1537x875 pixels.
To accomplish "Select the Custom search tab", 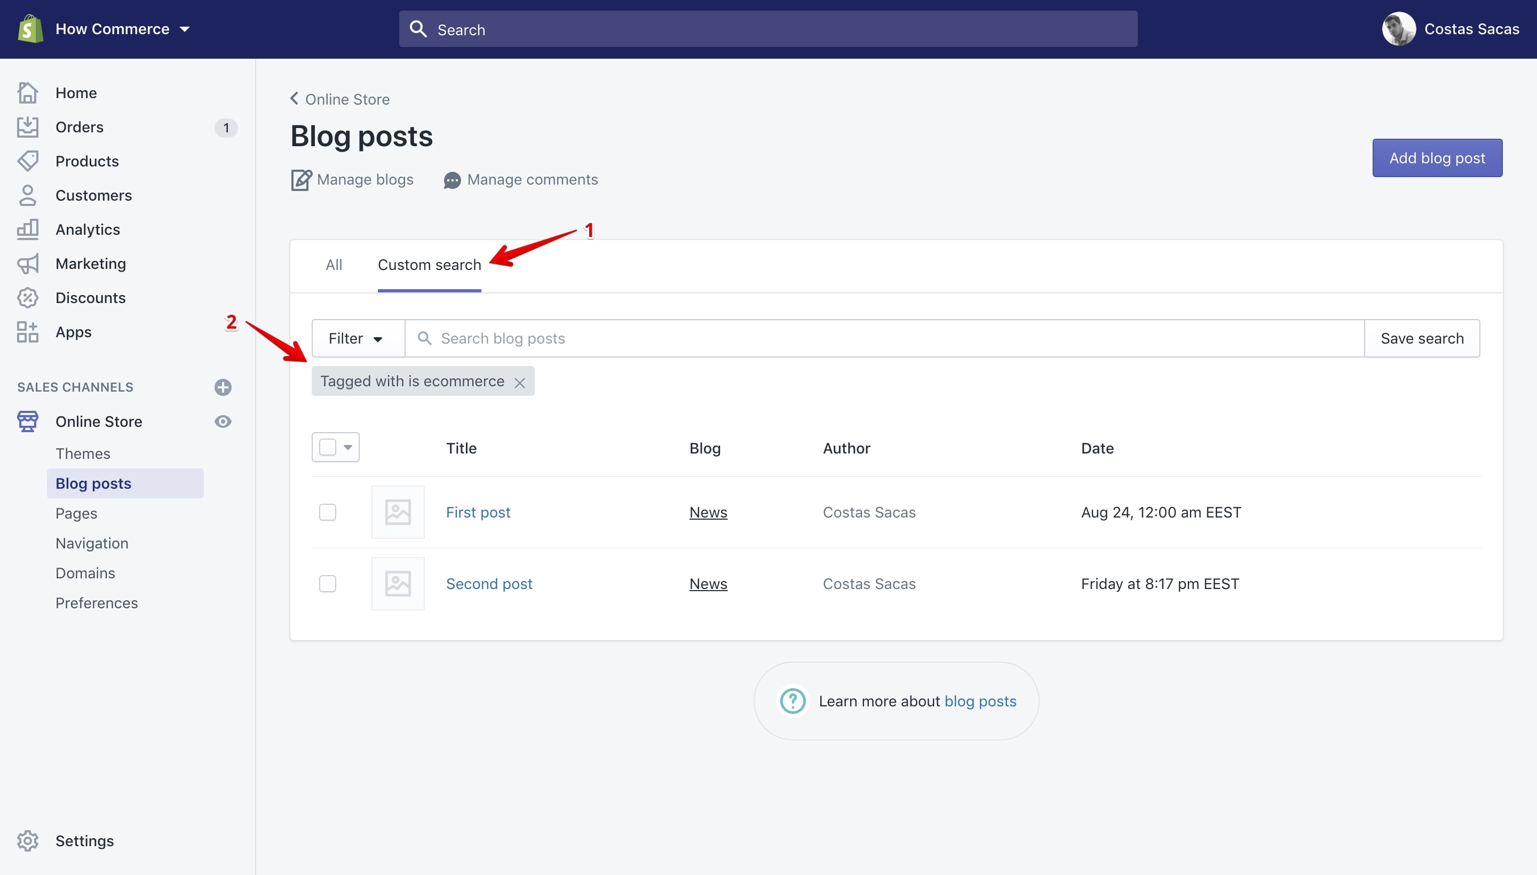I will click(429, 265).
